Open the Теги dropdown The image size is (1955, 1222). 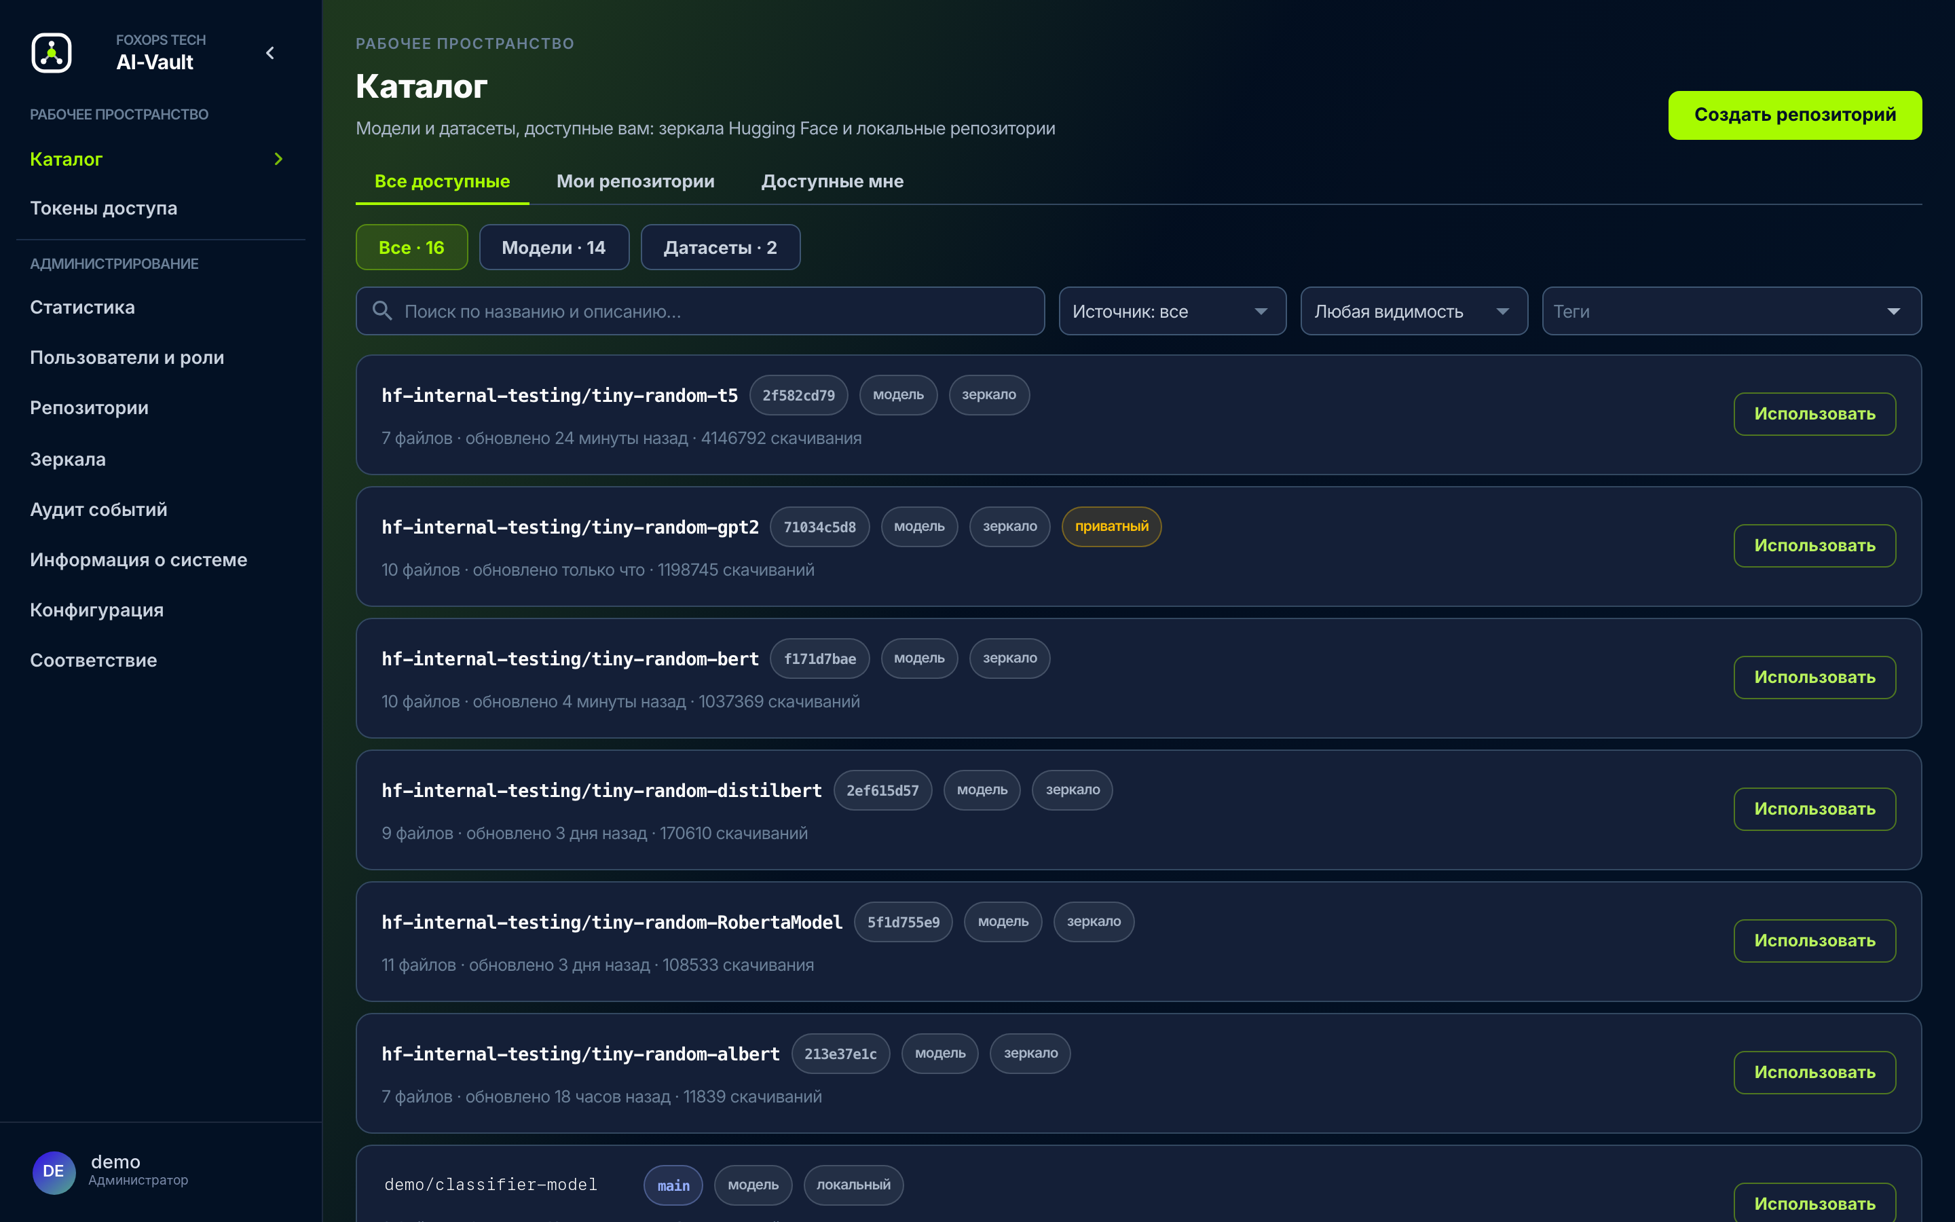tap(1731, 311)
